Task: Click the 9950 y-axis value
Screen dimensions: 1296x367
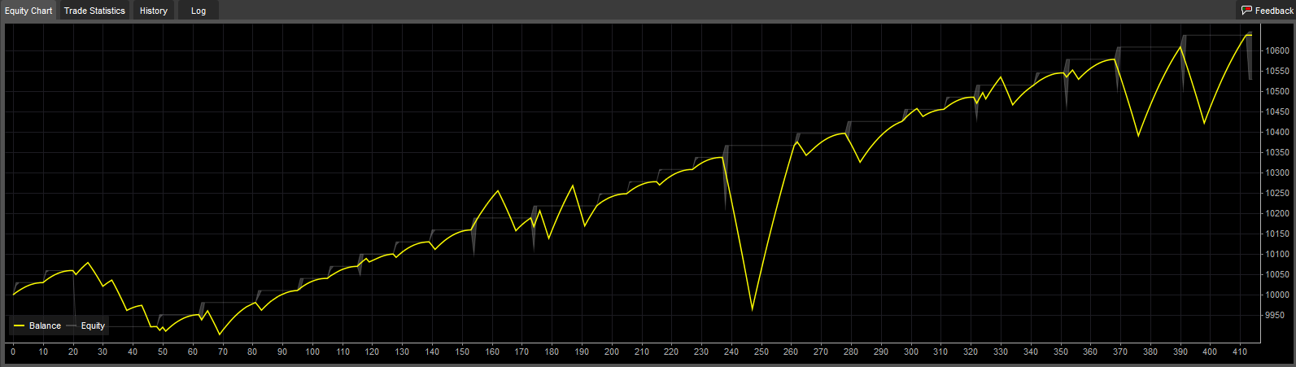Action: click(x=1274, y=315)
